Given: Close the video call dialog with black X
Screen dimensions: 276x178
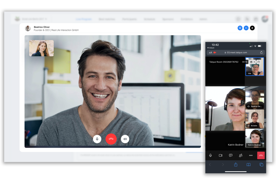Looking at the screenshot, I should point(252,28).
